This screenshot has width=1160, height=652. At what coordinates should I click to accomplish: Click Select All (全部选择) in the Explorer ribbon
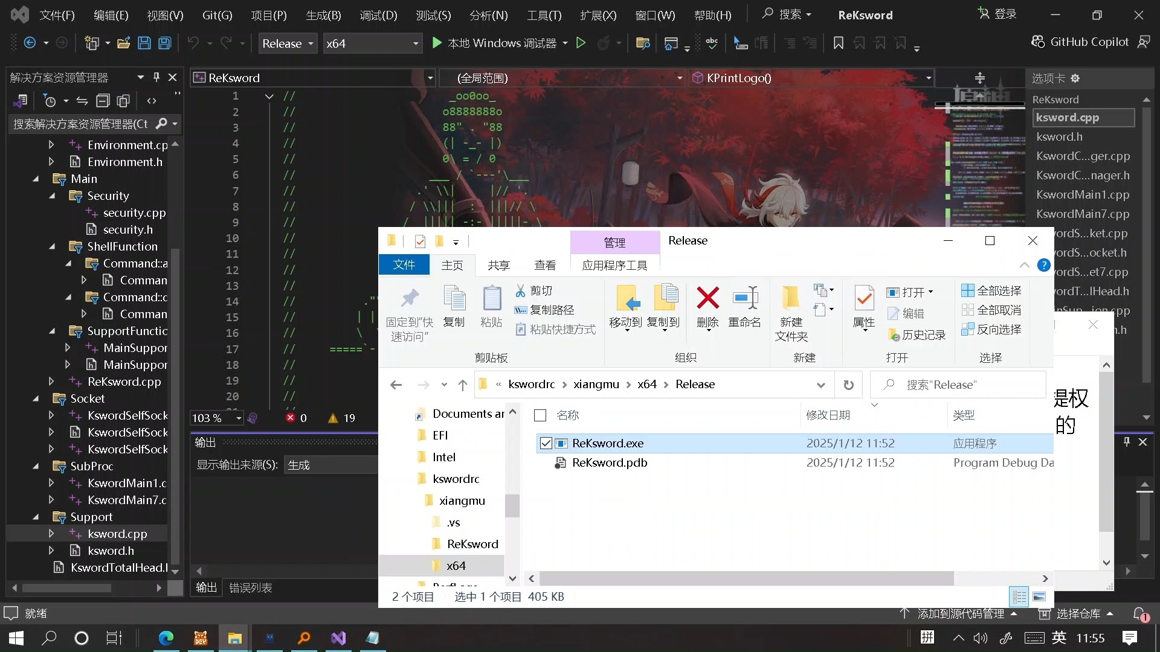tap(991, 290)
